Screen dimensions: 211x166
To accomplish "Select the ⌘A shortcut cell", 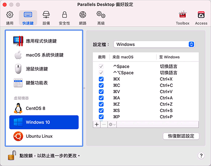I will [x=116, y=98].
